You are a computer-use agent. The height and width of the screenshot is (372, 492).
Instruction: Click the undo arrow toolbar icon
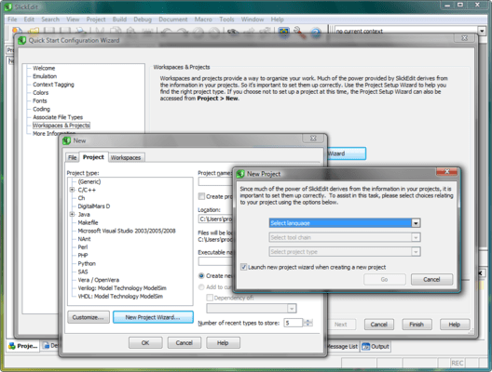pos(167,31)
